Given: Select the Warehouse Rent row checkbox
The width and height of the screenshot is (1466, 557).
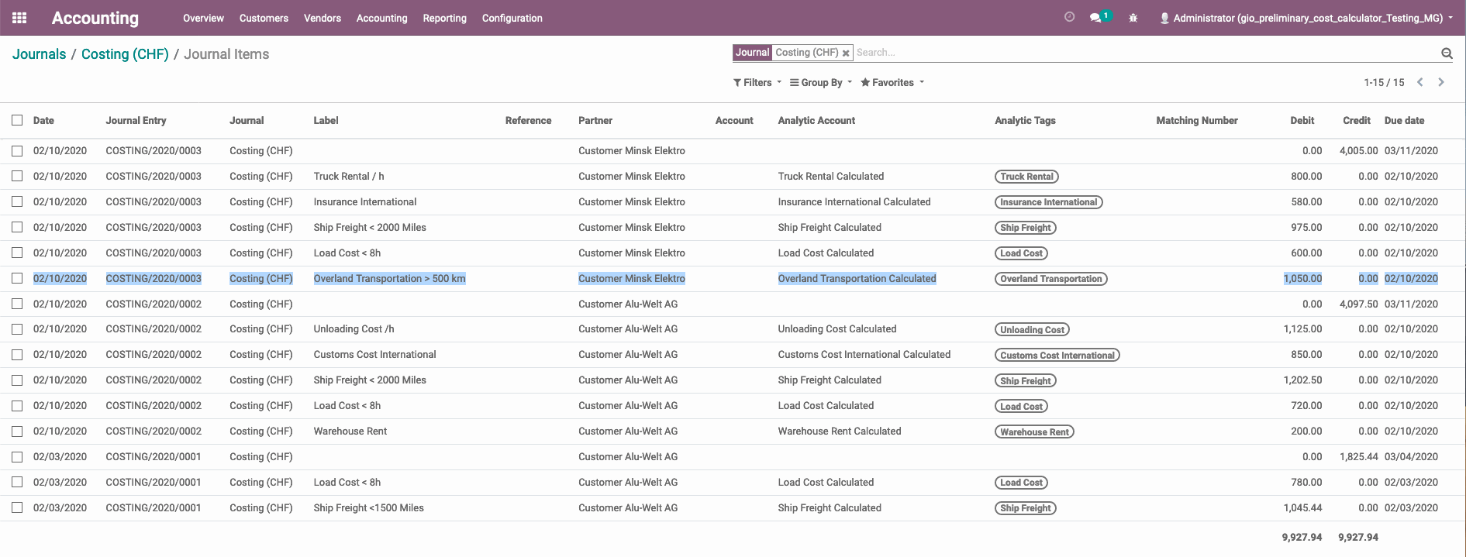Looking at the screenshot, I should pyautogui.click(x=17, y=432).
